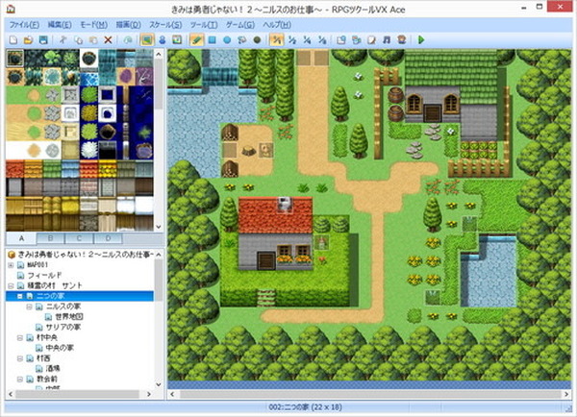Open the ヘルプ(H) menu
The width and height of the screenshot is (577, 417).
277,25
